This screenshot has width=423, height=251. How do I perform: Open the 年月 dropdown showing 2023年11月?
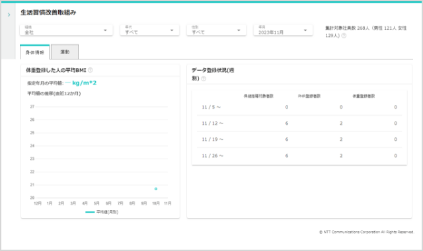coord(283,30)
